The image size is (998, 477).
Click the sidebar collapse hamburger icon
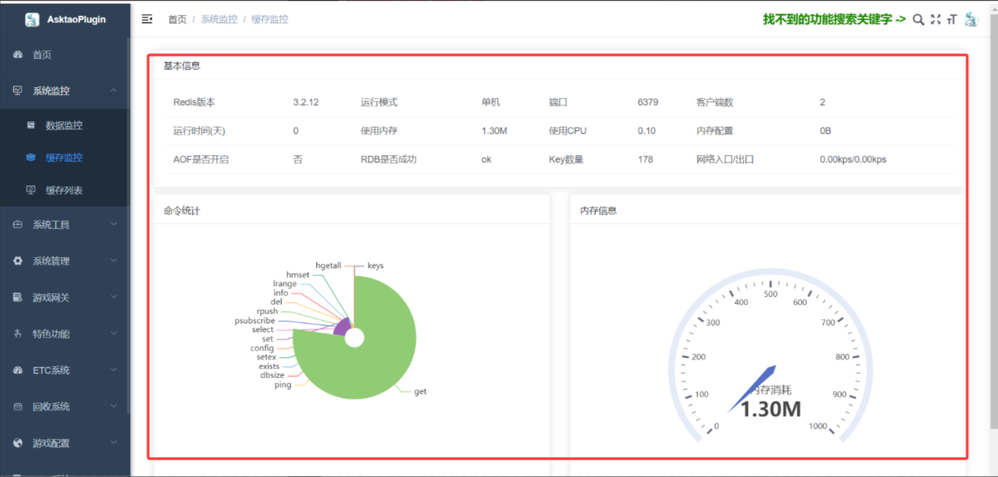click(146, 19)
